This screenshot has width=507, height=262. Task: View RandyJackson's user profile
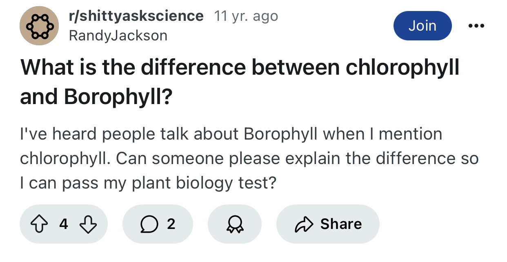click(x=118, y=36)
